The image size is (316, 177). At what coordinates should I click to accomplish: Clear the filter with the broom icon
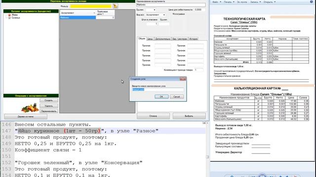[x=116, y=6]
